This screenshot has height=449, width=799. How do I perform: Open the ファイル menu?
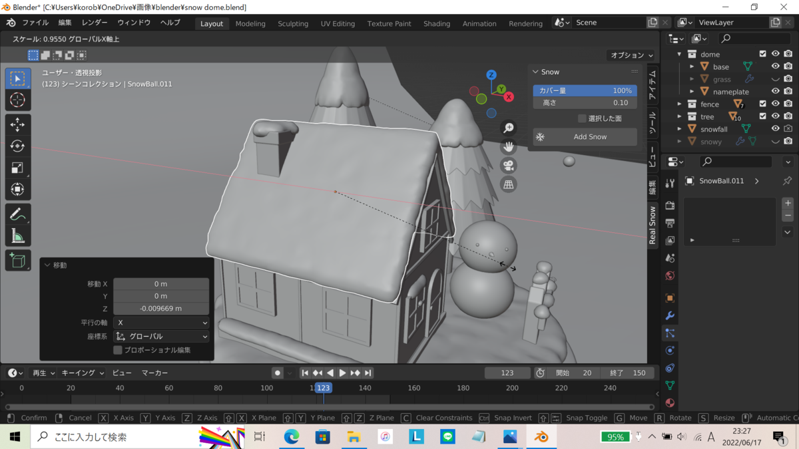(x=35, y=23)
